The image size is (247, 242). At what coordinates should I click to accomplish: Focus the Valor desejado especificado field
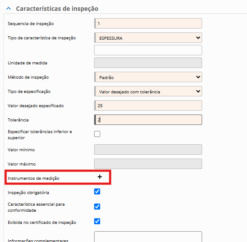point(148,105)
